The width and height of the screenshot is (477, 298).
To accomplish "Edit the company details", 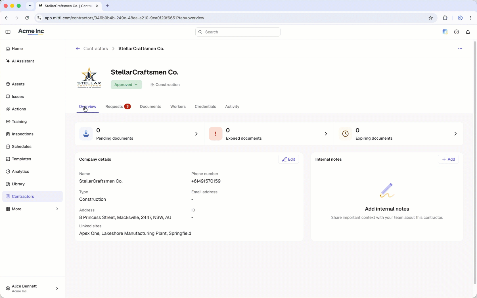I will tap(288, 159).
